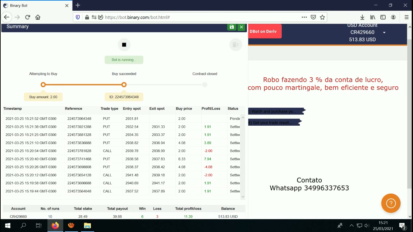Open tracking protection shield in address bar

78,17
